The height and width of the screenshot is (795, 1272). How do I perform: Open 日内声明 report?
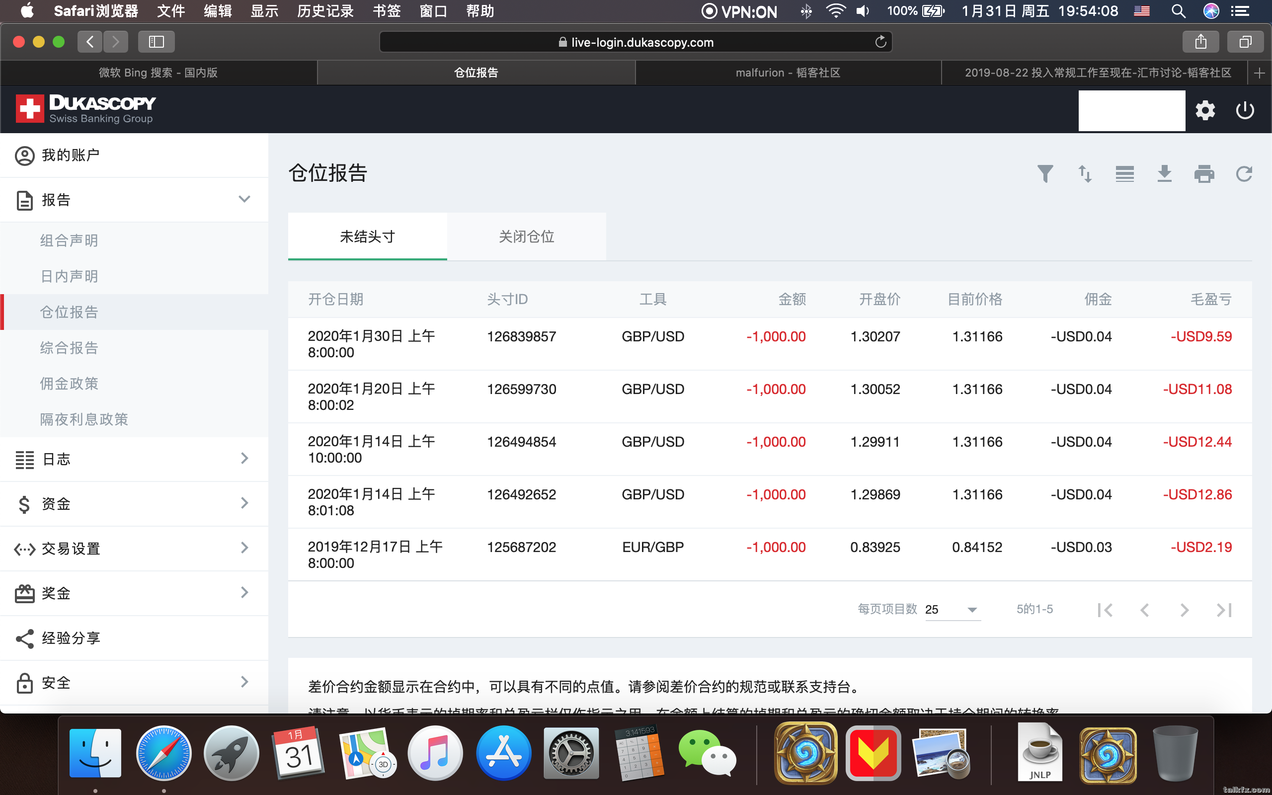(x=69, y=276)
